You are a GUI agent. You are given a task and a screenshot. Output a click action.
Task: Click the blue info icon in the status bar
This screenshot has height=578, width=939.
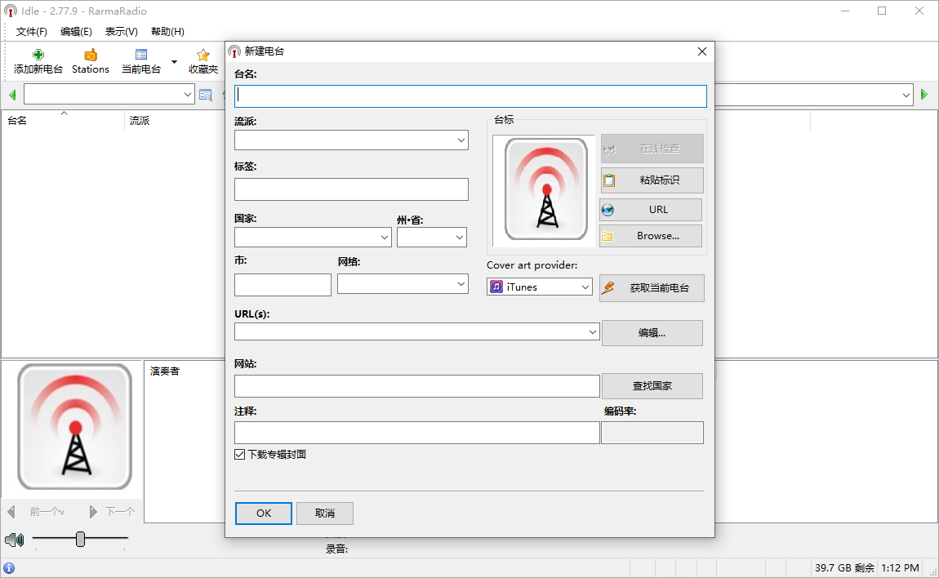pyautogui.click(x=8, y=567)
